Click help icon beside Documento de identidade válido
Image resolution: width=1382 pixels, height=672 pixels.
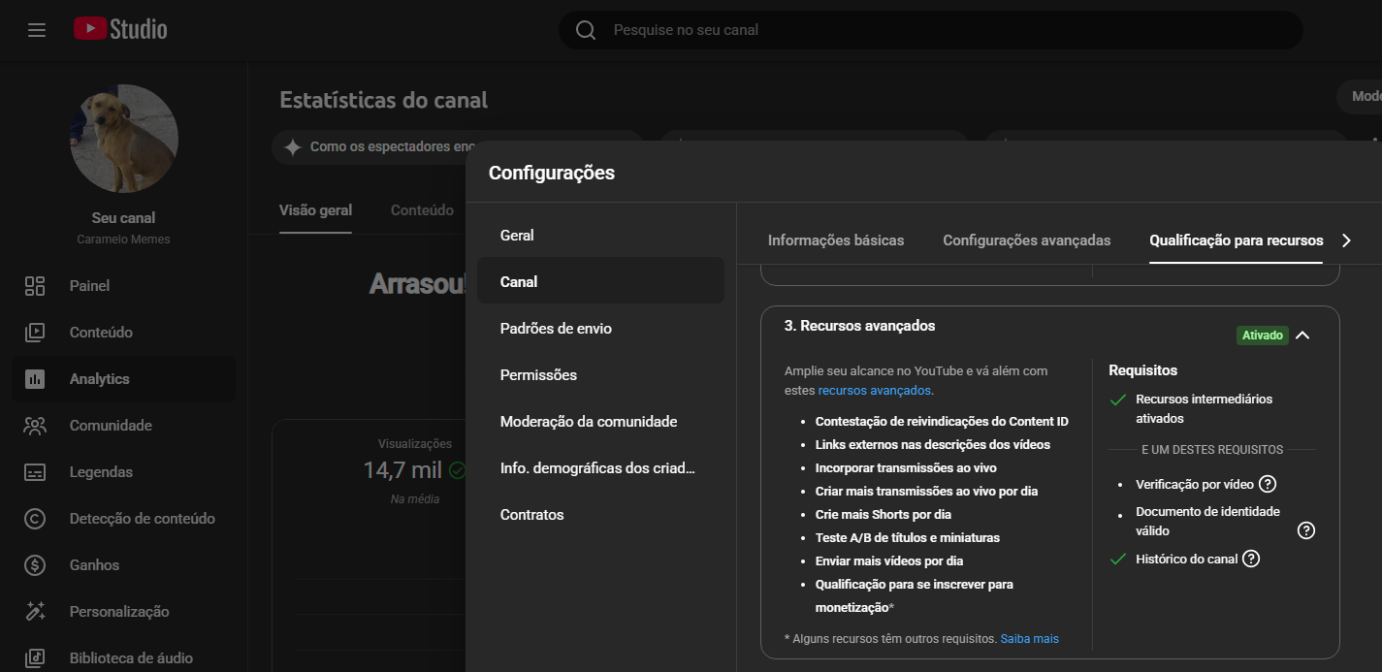click(1306, 530)
